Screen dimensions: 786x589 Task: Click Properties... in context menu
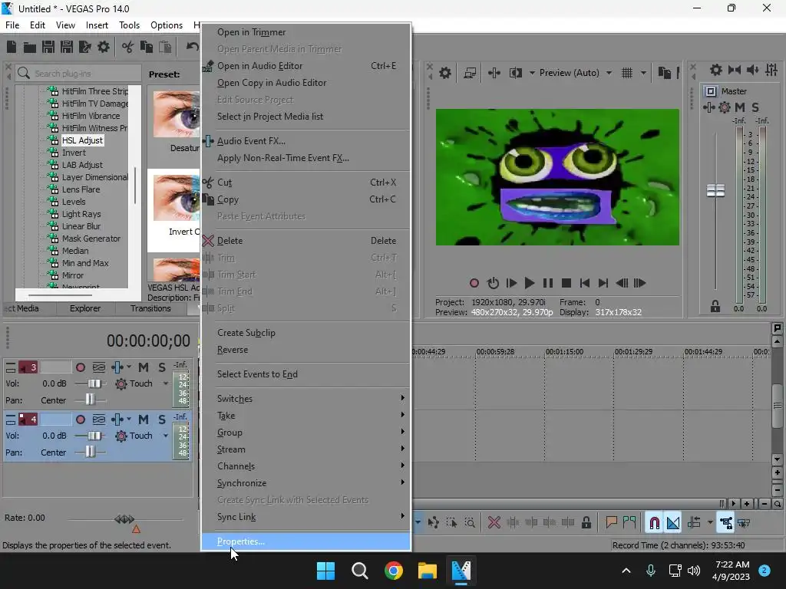point(305,541)
